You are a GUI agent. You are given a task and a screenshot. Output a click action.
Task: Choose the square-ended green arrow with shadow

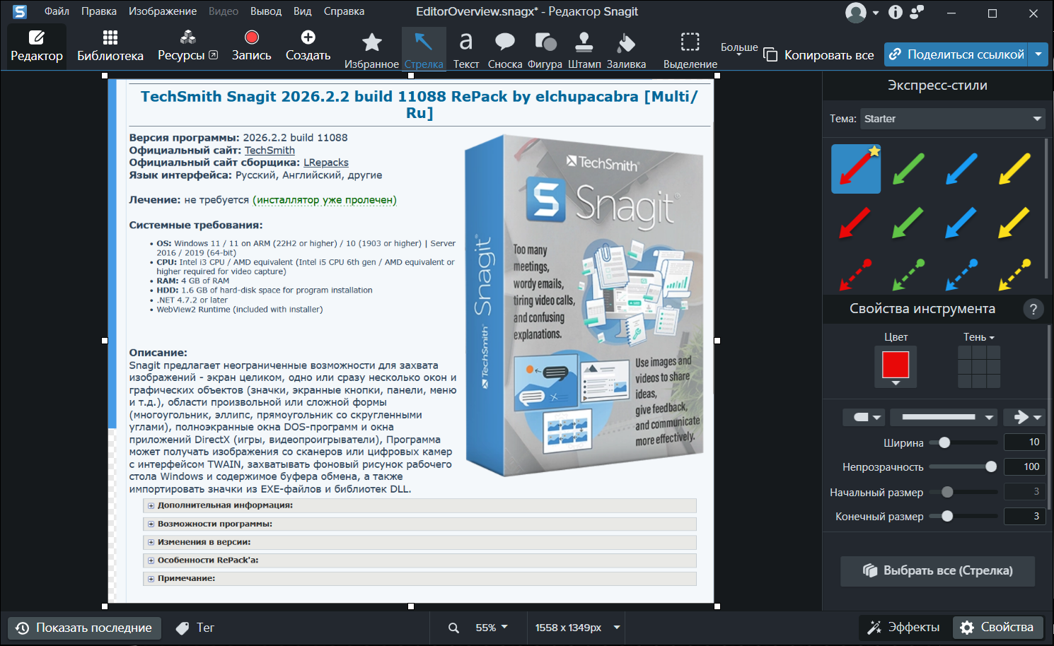pos(908,223)
